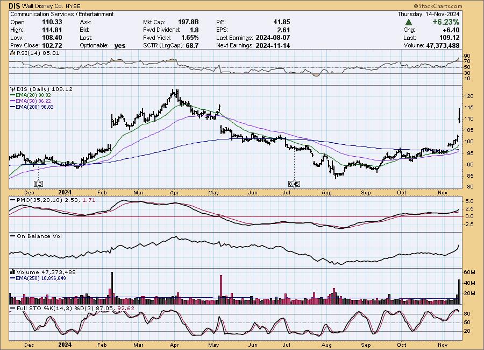This screenshot has height=350, width=484.
Task: Click the 0.3 dividend marker near December
Action: 38,184
